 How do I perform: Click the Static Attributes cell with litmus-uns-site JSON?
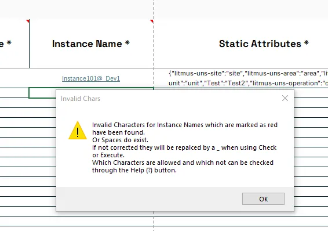coord(240,78)
